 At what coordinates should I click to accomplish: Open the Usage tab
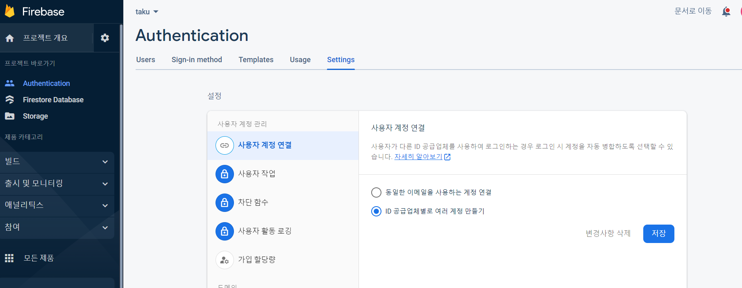pos(300,60)
